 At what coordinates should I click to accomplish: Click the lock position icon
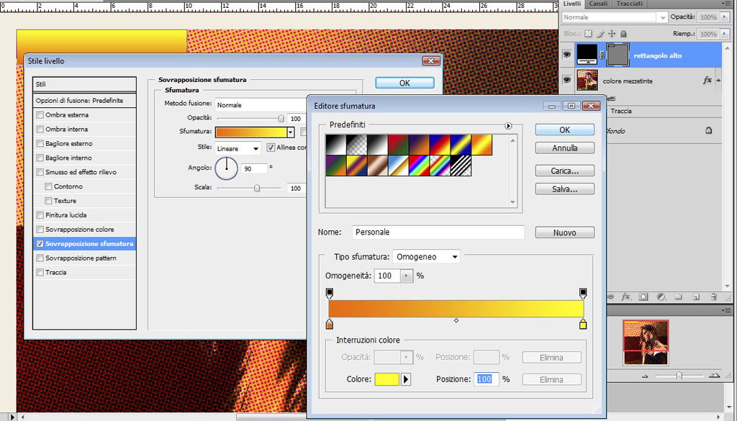pyautogui.click(x=611, y=34)
